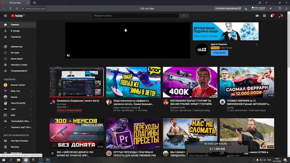This screenshot has height=163, width=290.
Task: Open Смотреть позже watch later list
Action: click(x=18, y=65)
